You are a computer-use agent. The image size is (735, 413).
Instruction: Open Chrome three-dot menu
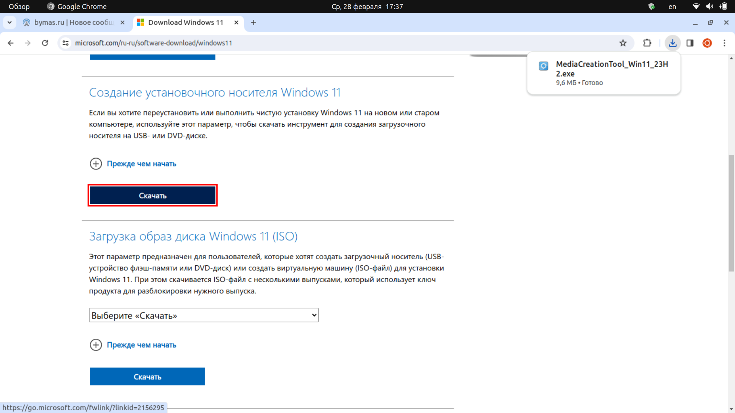[x=724, y=43]
